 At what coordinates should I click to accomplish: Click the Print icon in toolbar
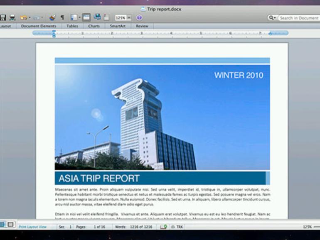12,18
